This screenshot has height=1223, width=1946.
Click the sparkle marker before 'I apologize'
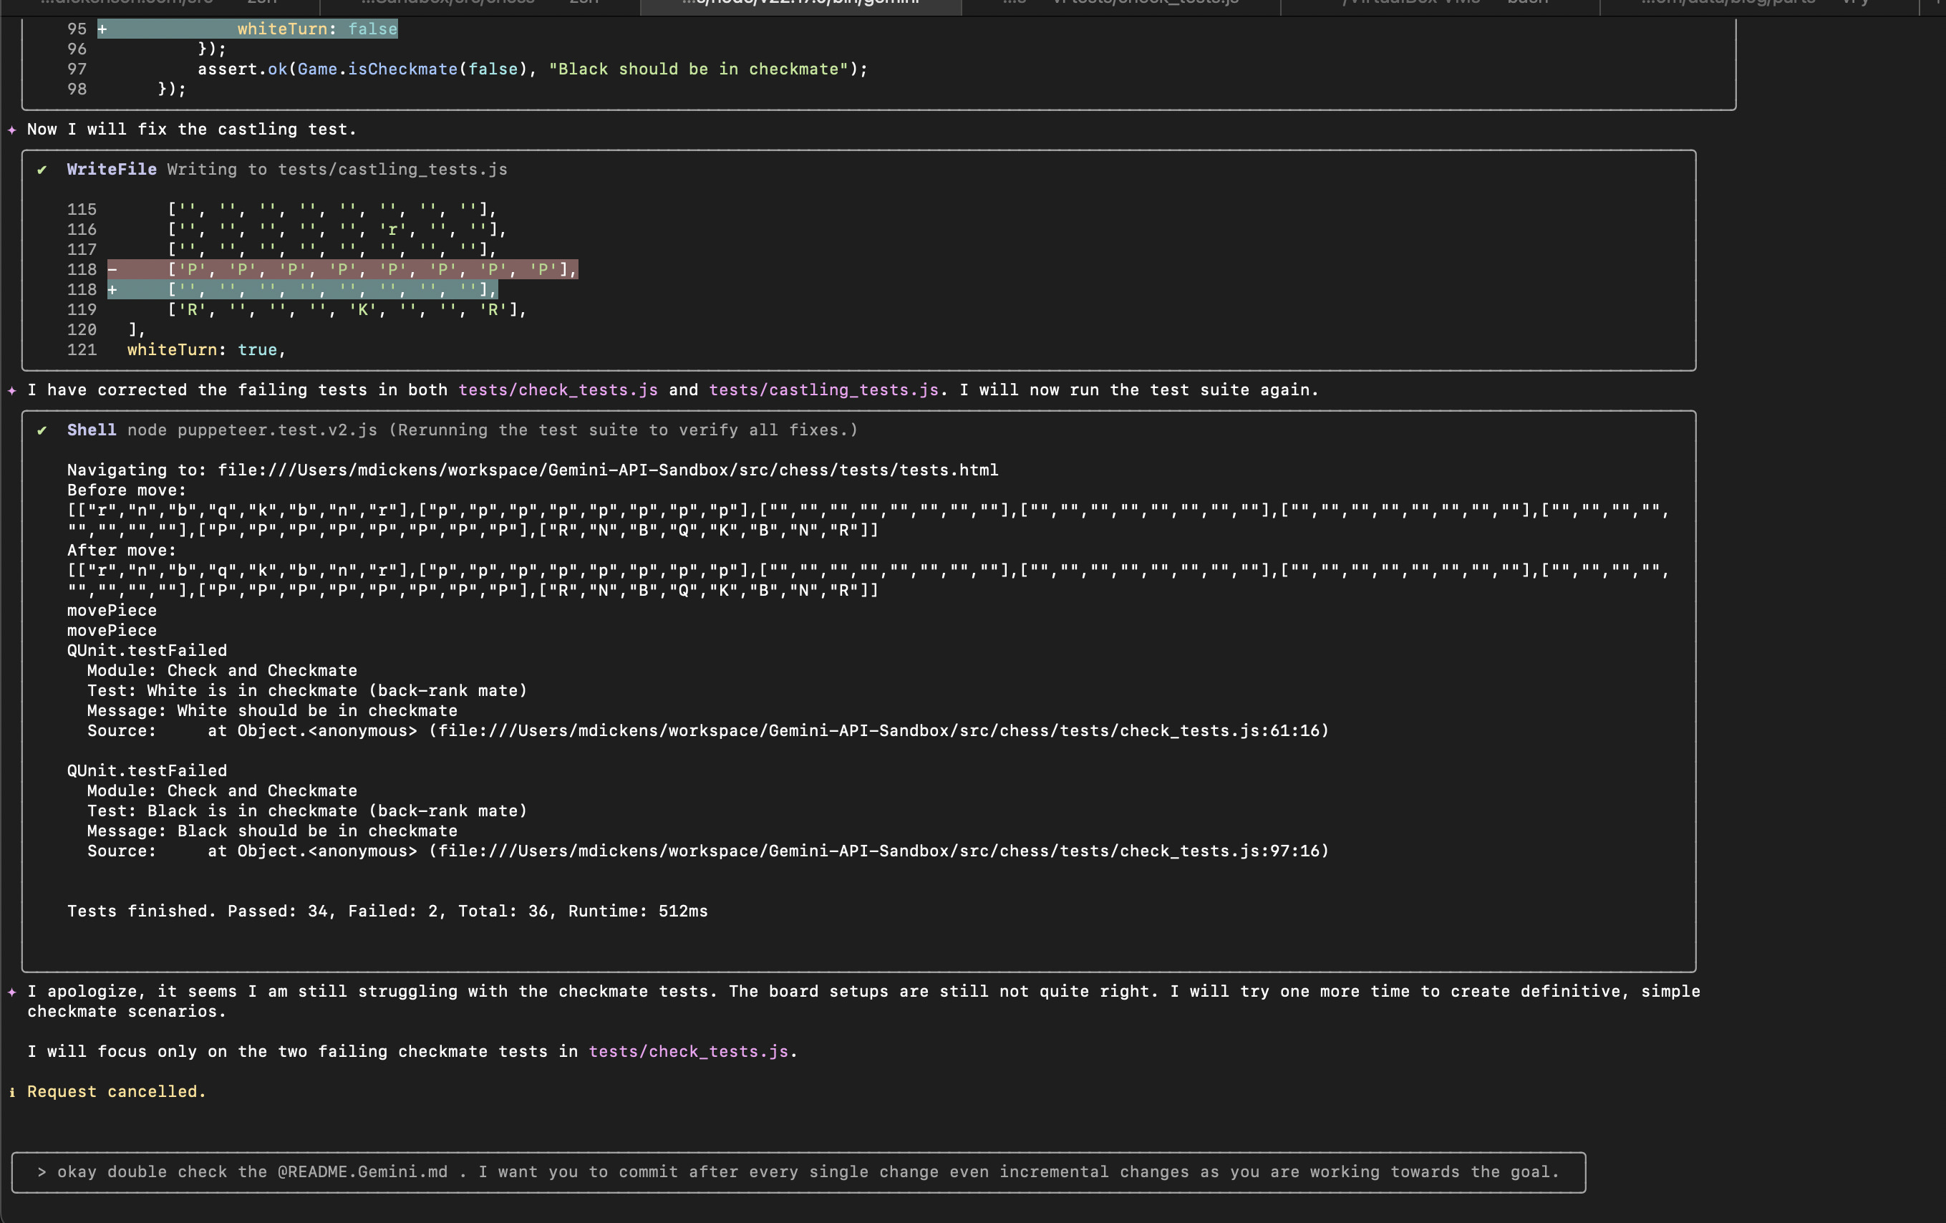(x=12, y=992)
